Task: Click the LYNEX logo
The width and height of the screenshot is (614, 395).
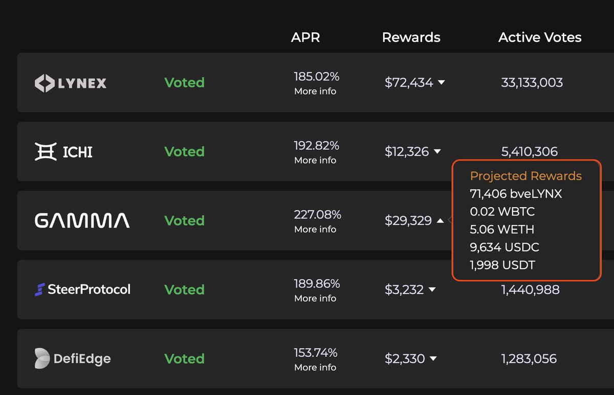Action: tap(71, 83)
